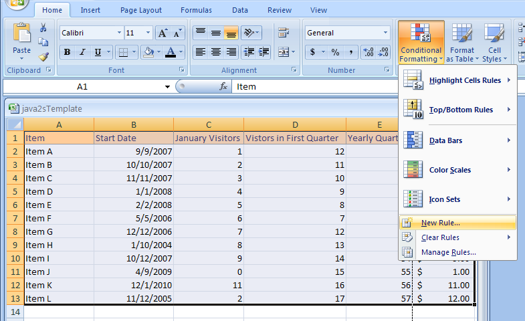Increase indent
This screenshot has height=321, width=525.
pyautogui.click(x=264, y=52)
